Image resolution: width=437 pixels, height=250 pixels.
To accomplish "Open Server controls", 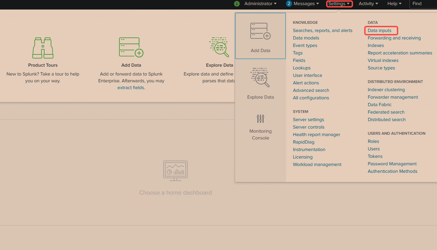I will (x=309, y=127).
